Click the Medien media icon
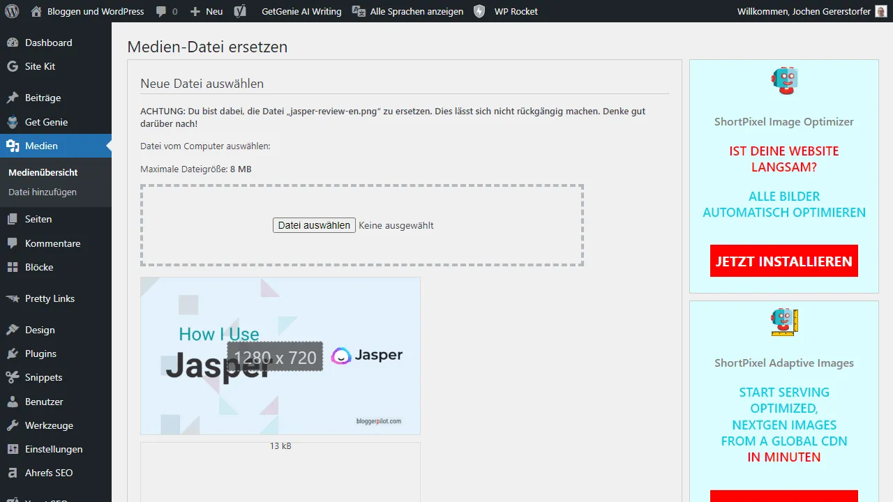Image resolution: width=893 pixels, height=502 pixels. tap(13, 146)
